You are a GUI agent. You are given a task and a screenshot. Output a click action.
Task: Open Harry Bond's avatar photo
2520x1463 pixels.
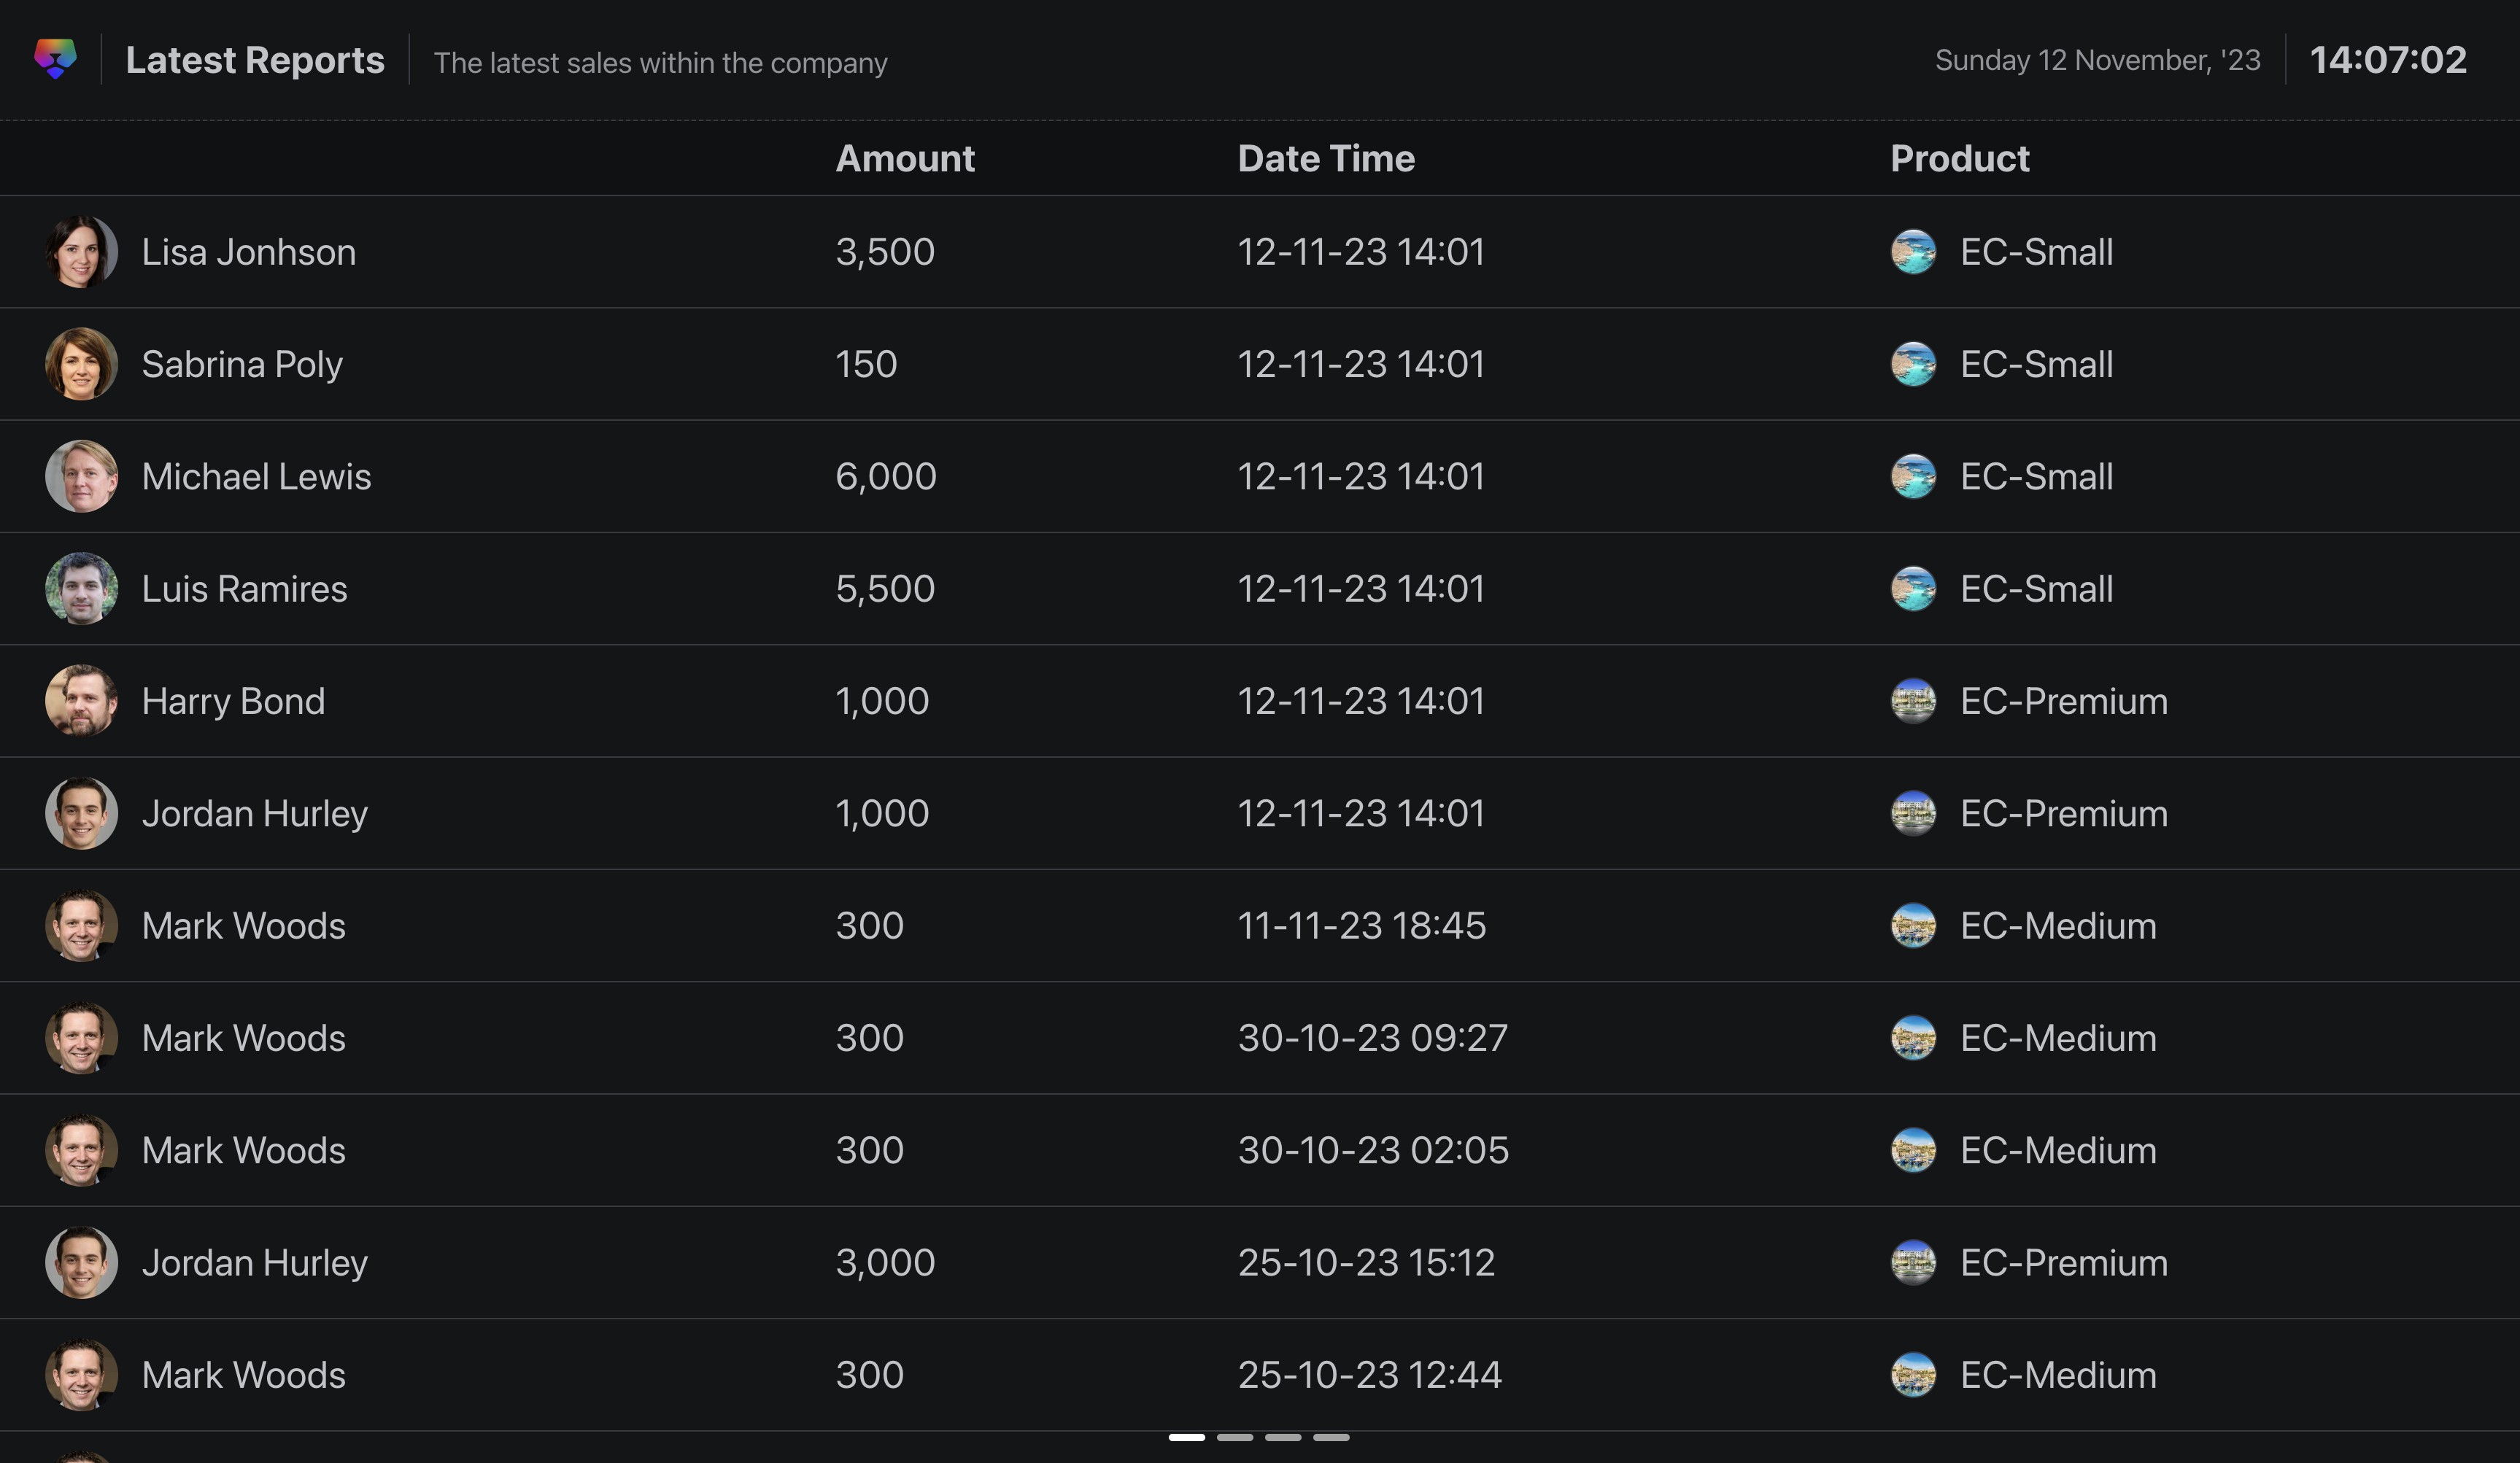click(81, 701)
